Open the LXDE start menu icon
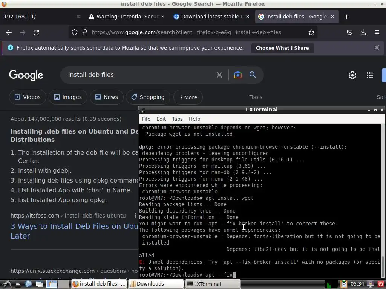 7,284
